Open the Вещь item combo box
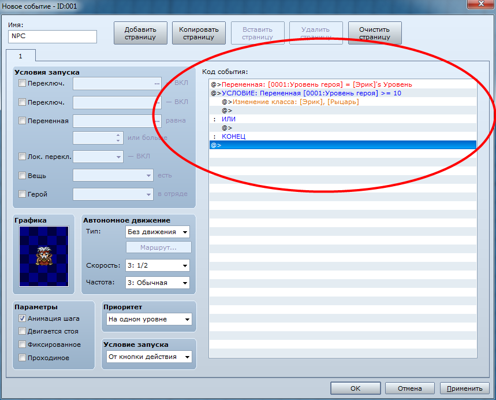Viewport: 496px width, 400px height. click(x=113, y=176)
